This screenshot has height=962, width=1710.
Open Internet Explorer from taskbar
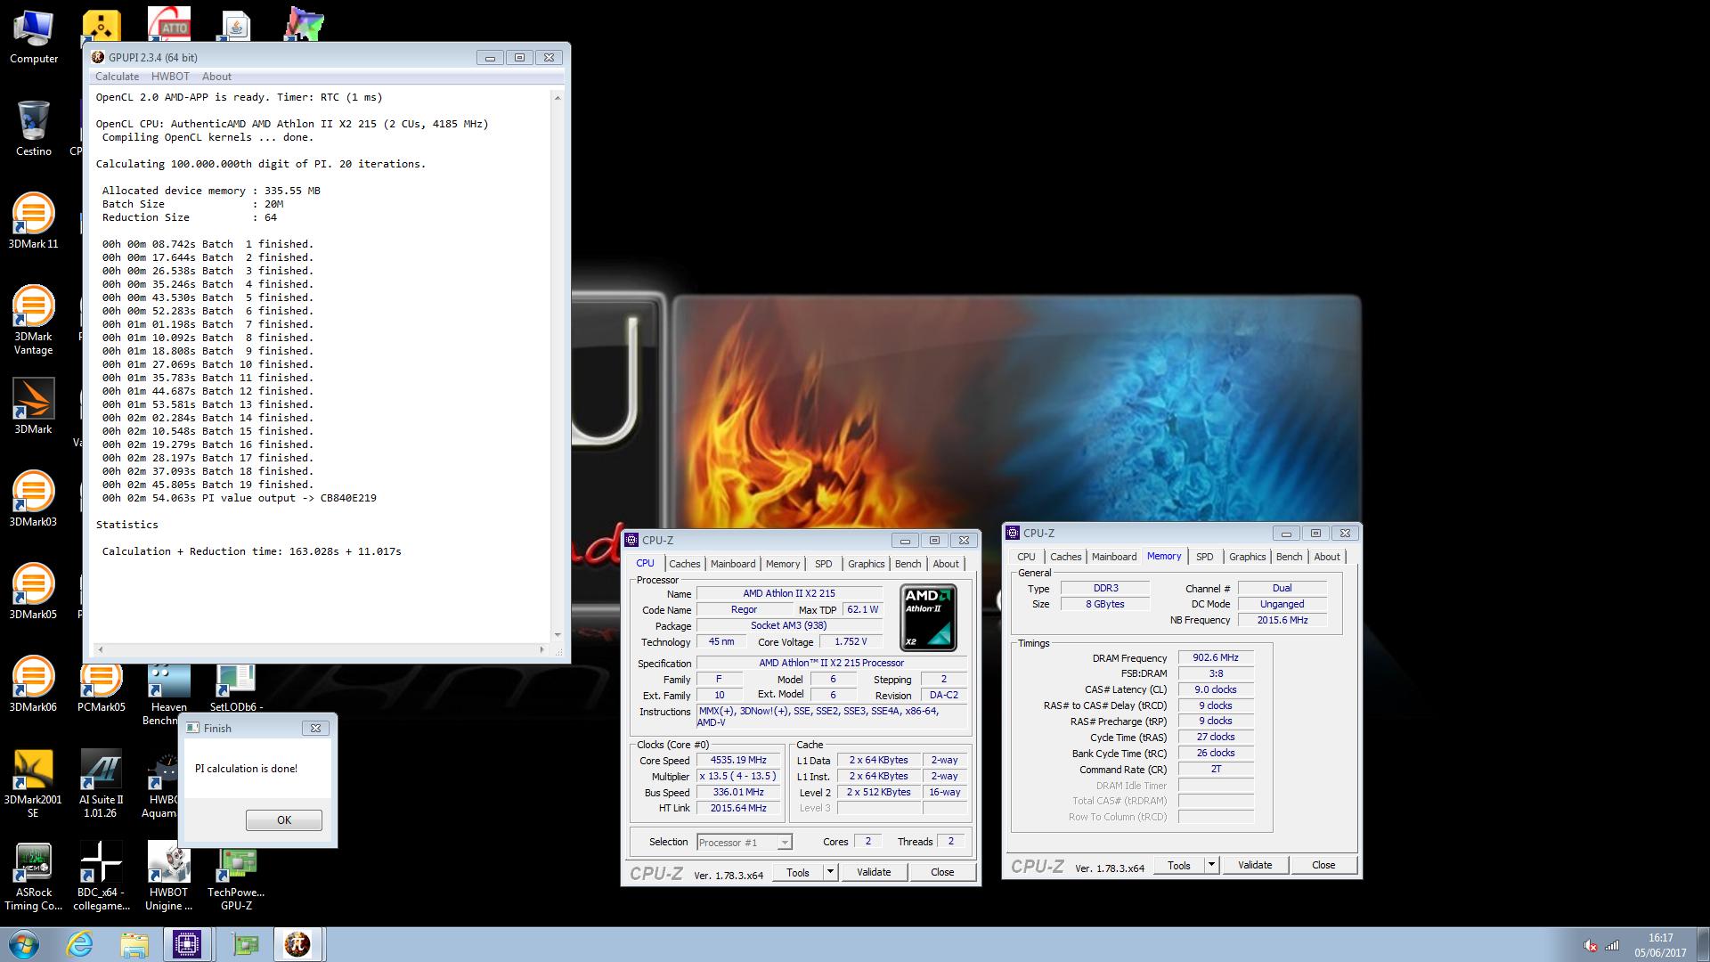(80, 944)
